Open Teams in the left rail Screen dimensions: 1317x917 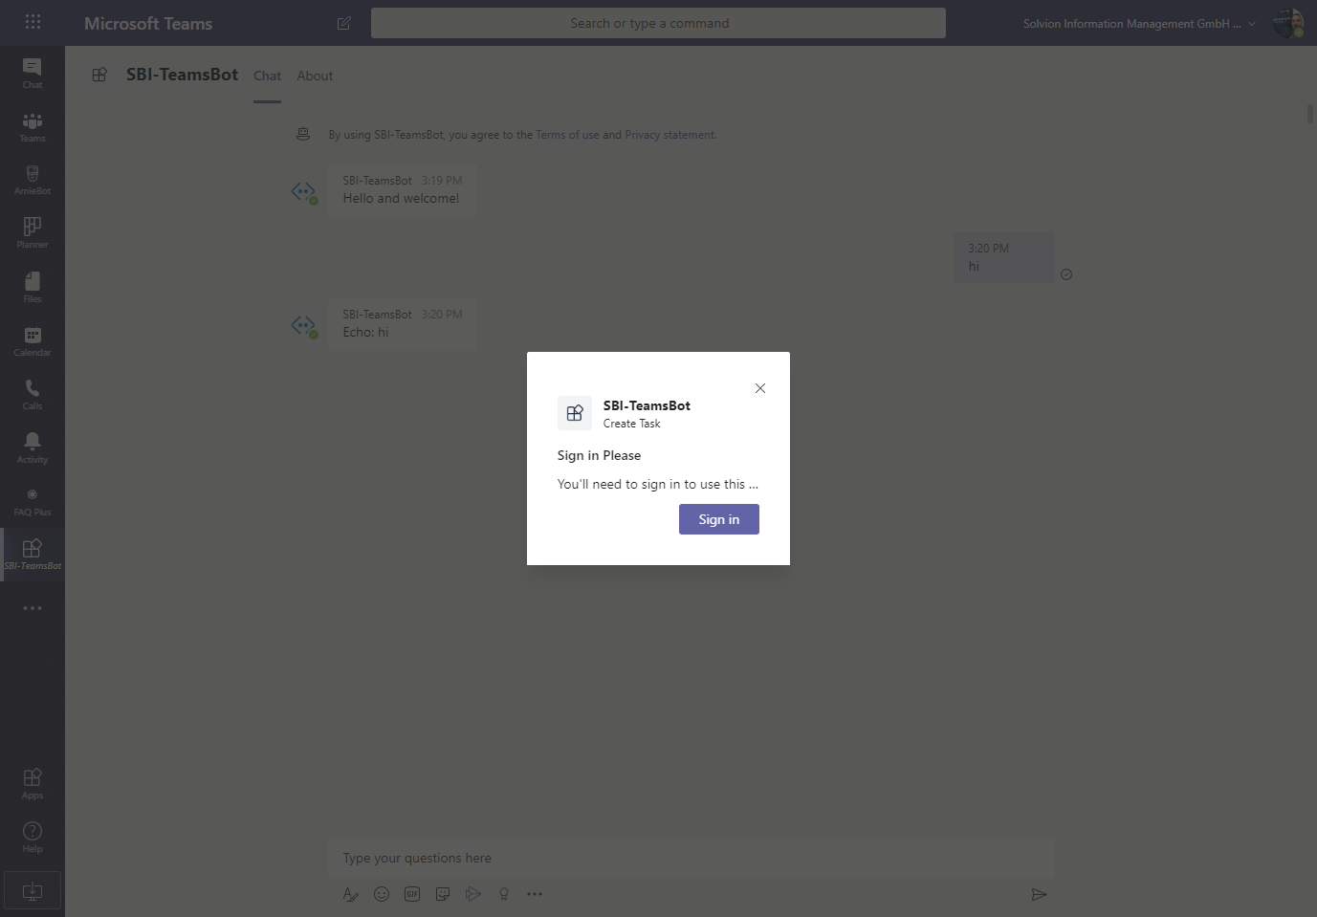coord(33,126)
